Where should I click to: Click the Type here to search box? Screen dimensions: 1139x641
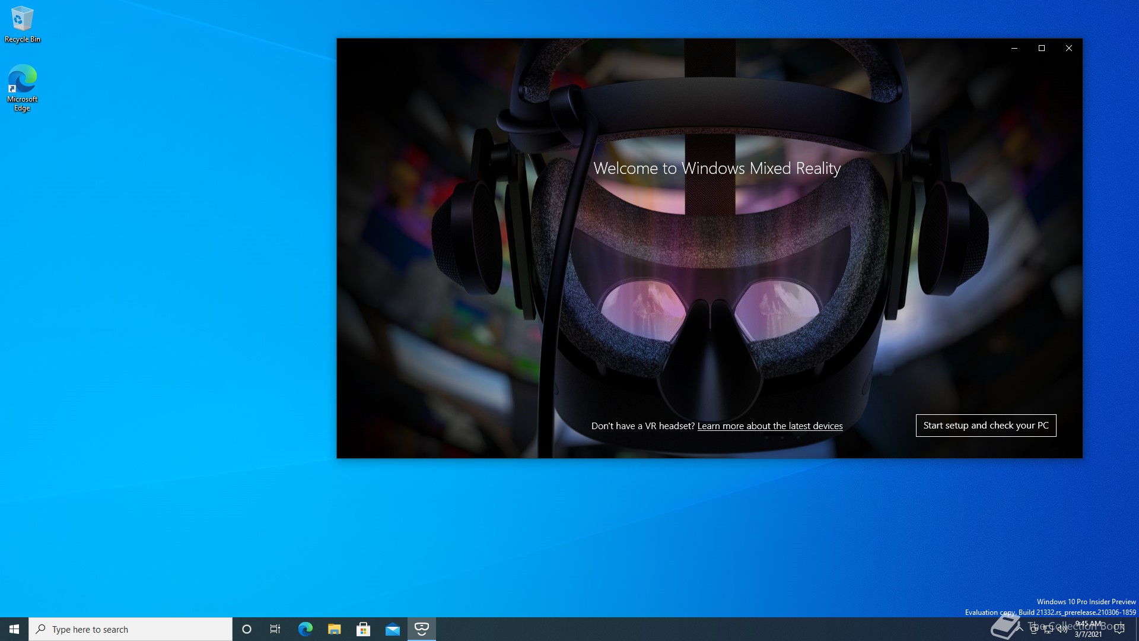coord(131,629)
